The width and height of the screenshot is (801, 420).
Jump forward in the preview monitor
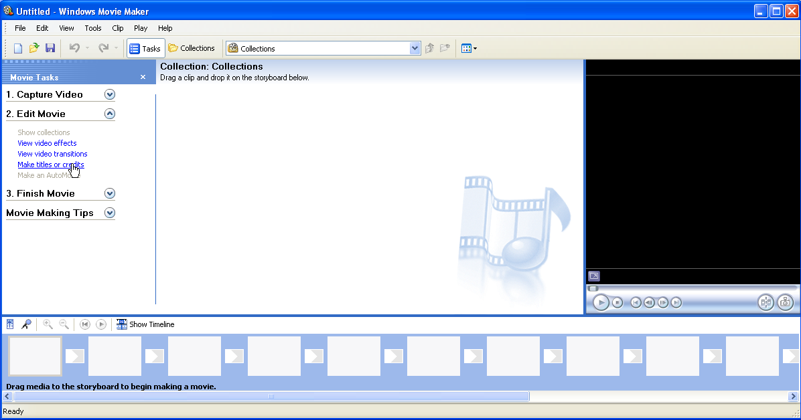click(676, 302)
